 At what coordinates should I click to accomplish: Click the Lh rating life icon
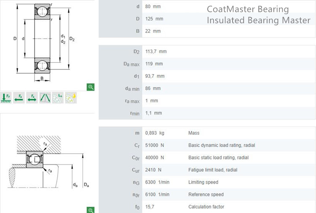(58, 98)
